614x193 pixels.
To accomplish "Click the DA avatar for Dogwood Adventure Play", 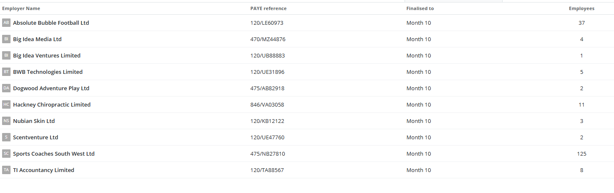I will click(x=6, y=88).
